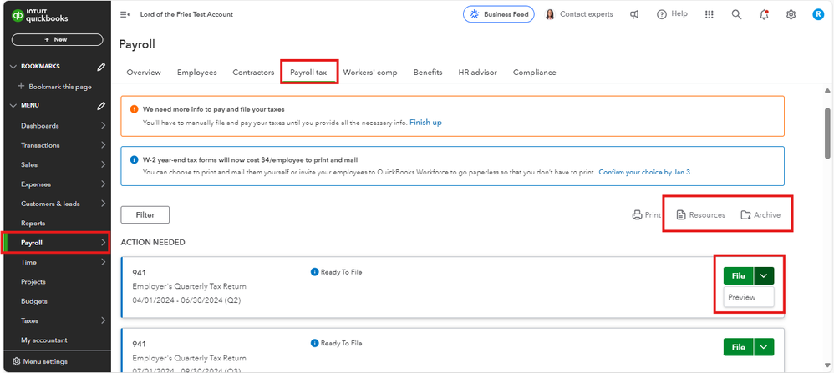Click Bookmark this page

tap(55, 86)
